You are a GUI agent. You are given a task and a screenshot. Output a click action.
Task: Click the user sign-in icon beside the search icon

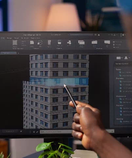[x=99, y=35]
